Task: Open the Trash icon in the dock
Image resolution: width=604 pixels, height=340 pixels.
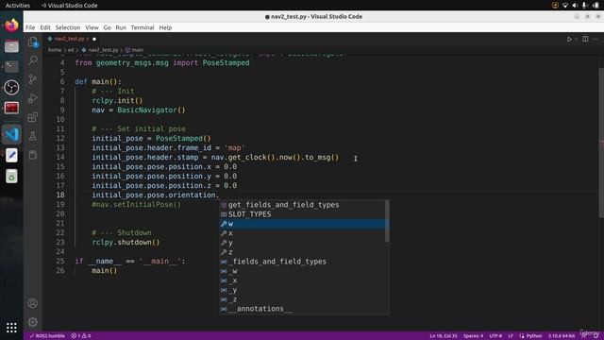Action: 11,177
